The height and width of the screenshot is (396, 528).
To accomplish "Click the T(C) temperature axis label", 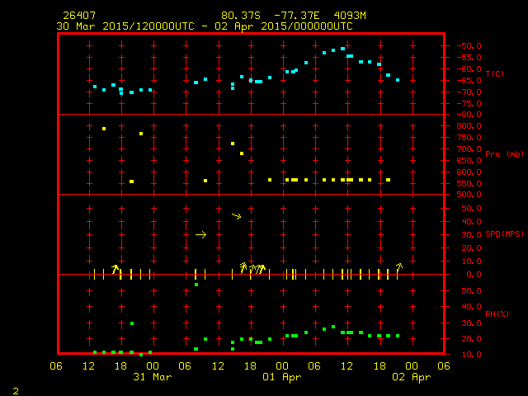I will [494, 74].
